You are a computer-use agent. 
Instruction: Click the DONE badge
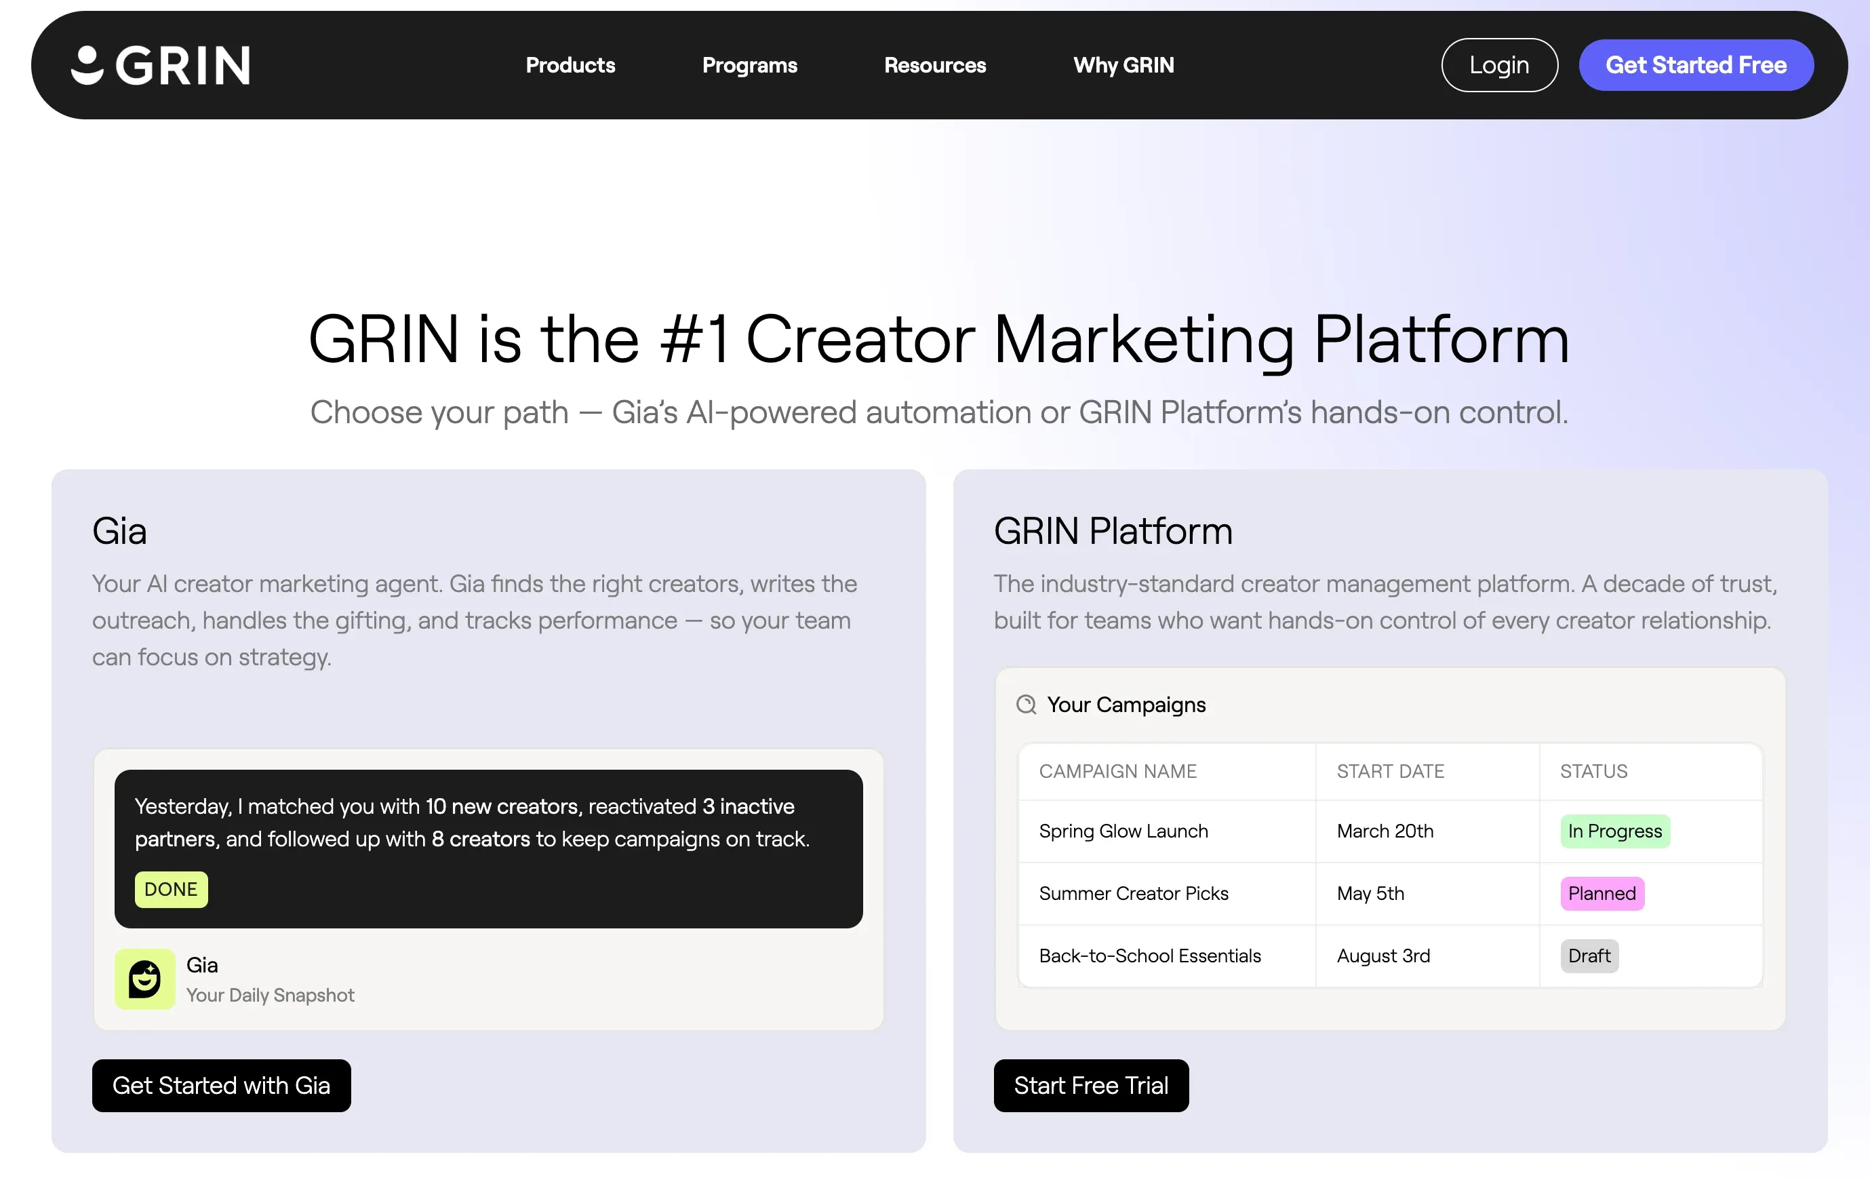pyautogui.click(x=170, y=890)
